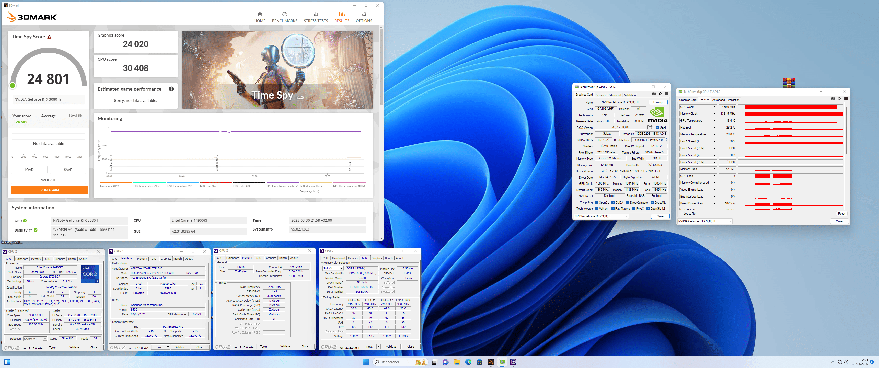Refresh the GPU-Z Graphics Card window

point(660,94)
